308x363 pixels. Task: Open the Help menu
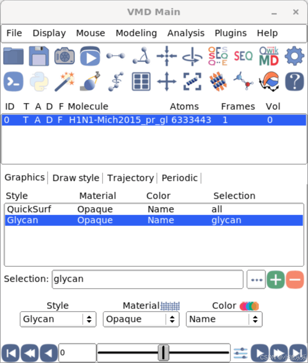coord(267,33)
